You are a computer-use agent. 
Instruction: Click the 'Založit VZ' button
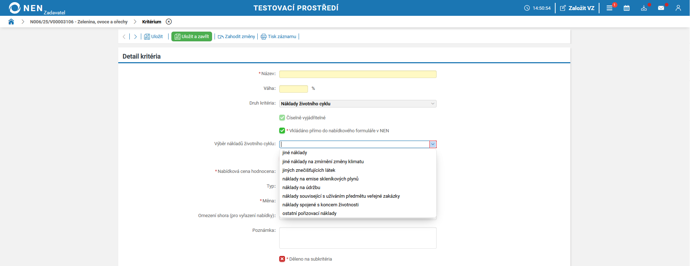[x=577, y=8]
